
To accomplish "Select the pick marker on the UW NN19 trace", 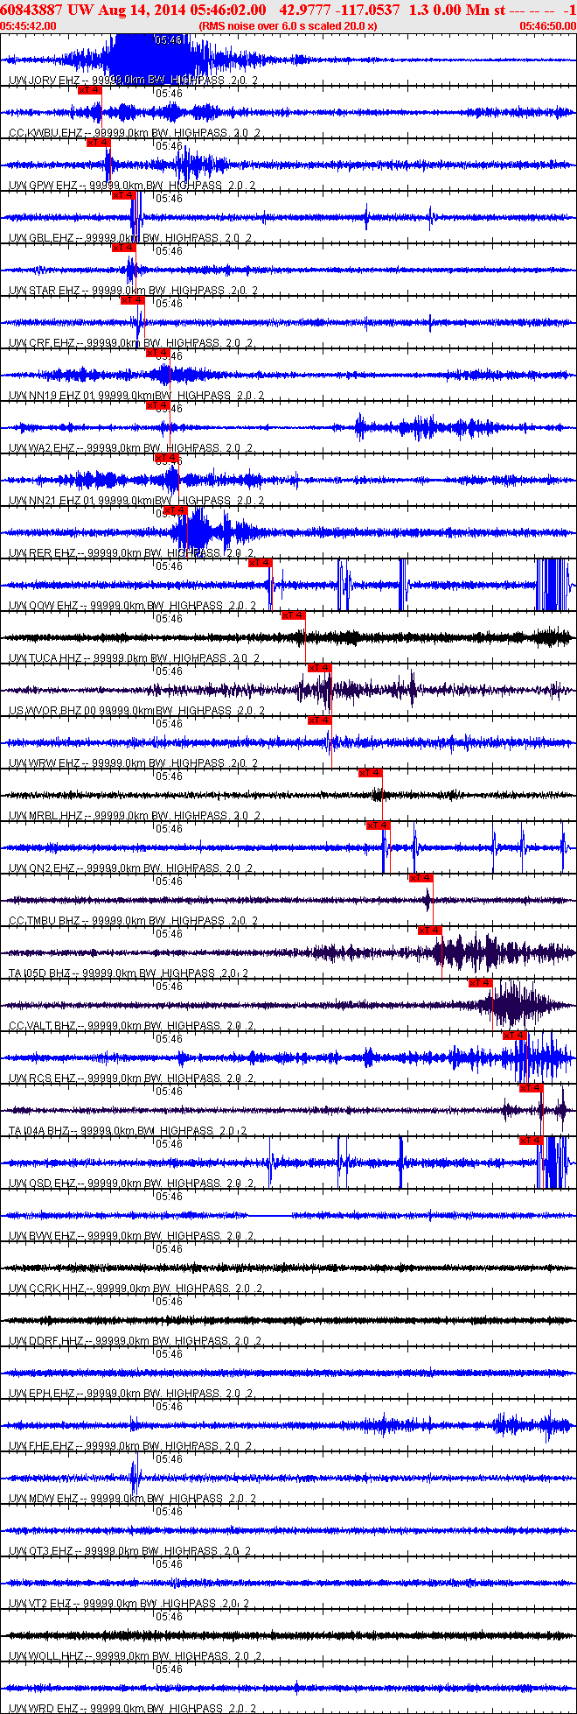I will (x=158, y=353).
